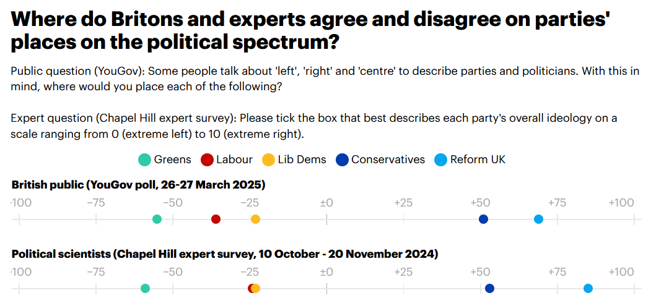Click Greens data point in British public row
Image resolution: width=656 pixels, height=306 pixels.
pyautogui.click(x=157, y=219)
